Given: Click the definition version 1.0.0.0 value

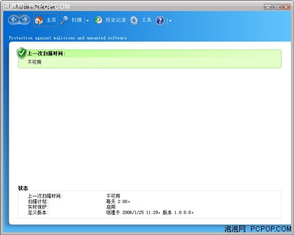Looking at the screenshot, I should coord(150,213).
